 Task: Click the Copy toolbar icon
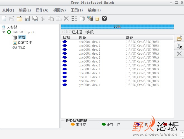[x=51, y=18]
